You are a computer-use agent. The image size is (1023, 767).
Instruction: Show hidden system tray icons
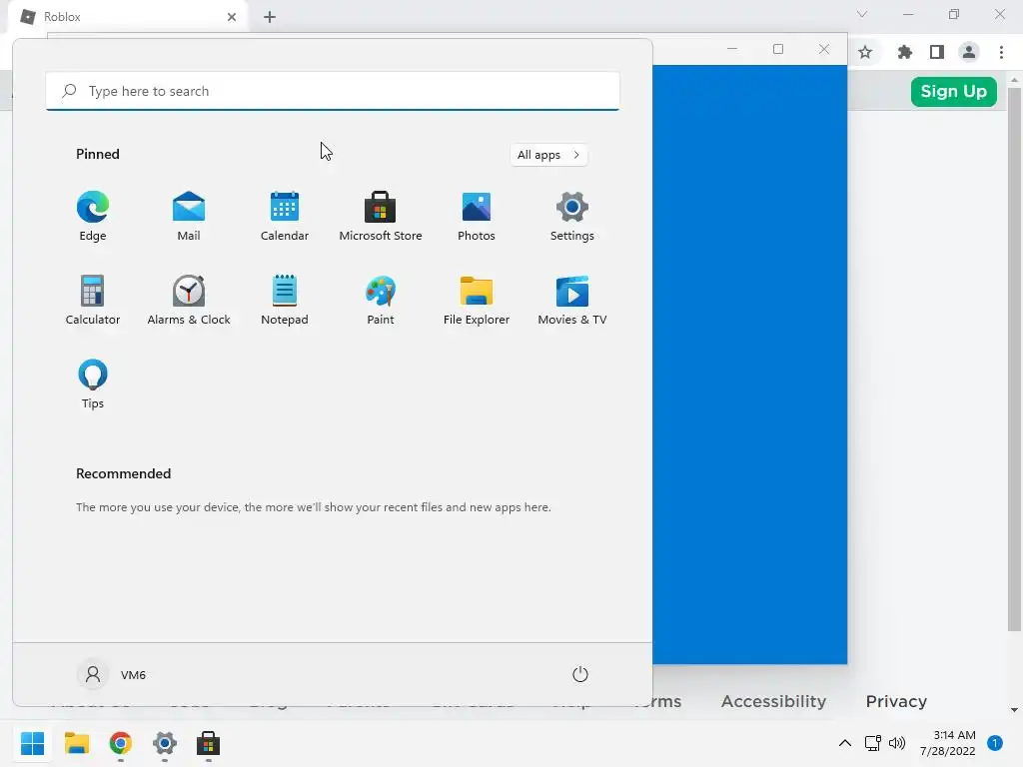[845, 743]
